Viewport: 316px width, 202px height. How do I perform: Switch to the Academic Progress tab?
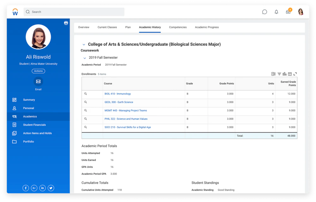point(207,27)
